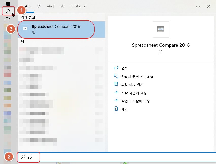Click the large Spreadsheet Compare preview icon
The height and width of the screenshot is (164, 216).
pos(161,29)
